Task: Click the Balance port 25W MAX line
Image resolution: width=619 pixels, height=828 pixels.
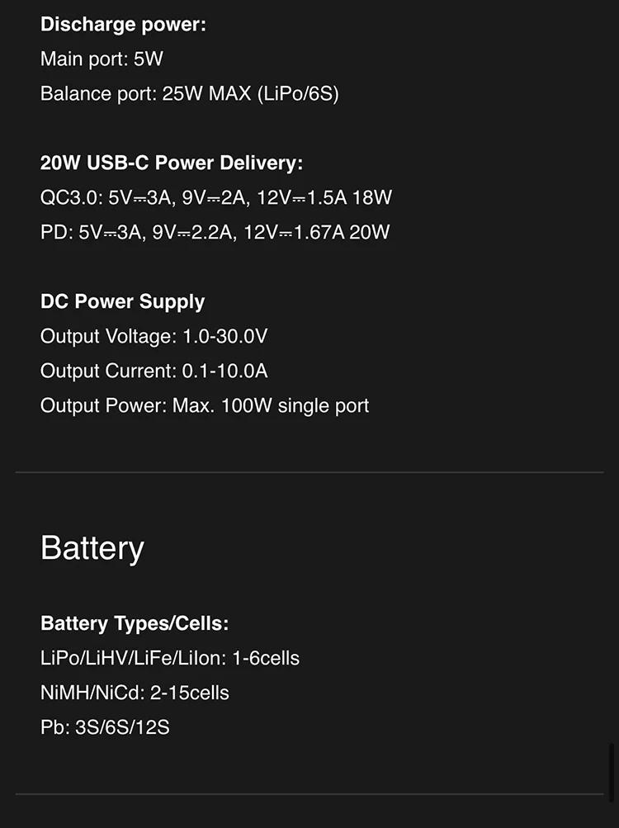Action: point(189,94)
